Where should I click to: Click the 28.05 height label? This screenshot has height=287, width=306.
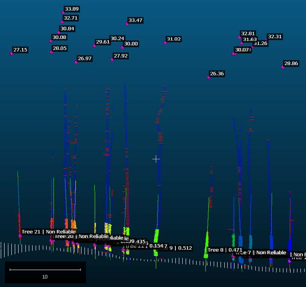click(x=60, y=48)
